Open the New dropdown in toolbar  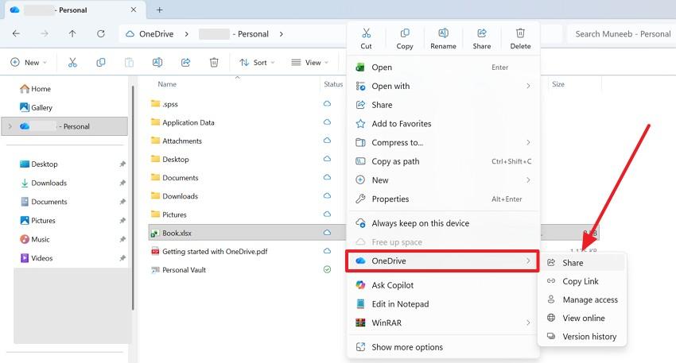pos(29,63)
